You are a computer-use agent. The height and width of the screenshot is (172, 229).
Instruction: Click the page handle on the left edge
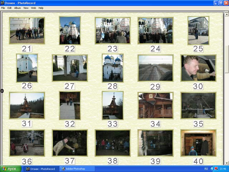1,91
